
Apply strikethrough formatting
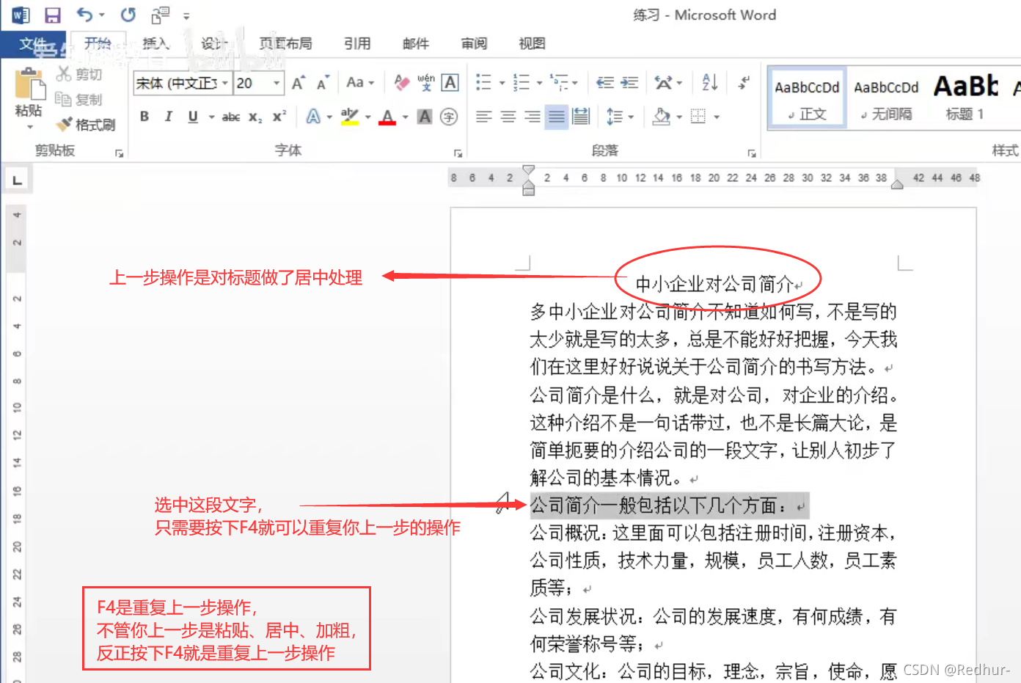tap(232, 116)
